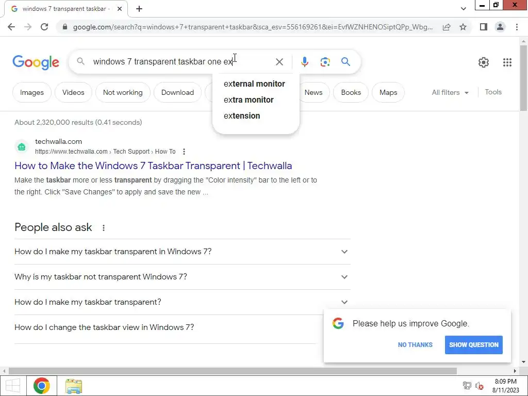Click the techwalla.com site name
Image resolution: width=528 pixels, height=396 pixels.
coord(59,141)
